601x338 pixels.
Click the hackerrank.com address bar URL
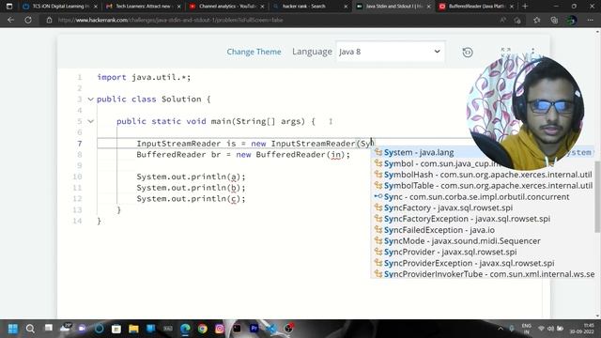coord(171,20)
